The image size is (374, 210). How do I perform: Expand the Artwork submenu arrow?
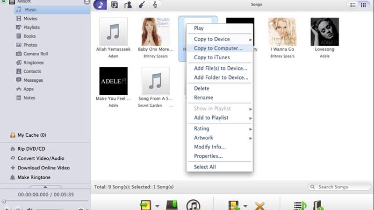pyautogui.click(x=251, y=138)
